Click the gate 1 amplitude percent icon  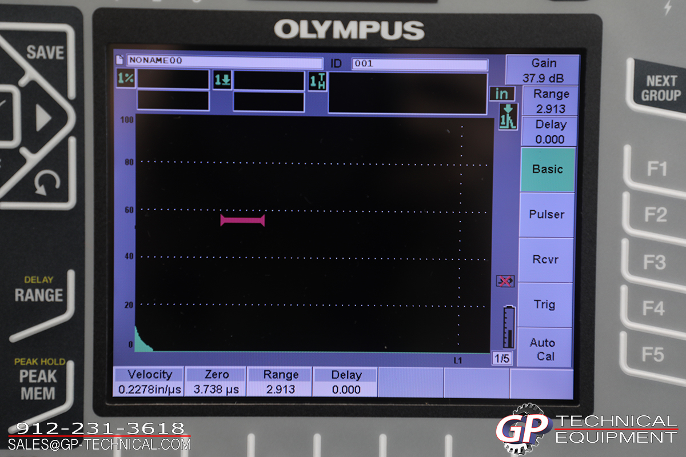(126, 79)
